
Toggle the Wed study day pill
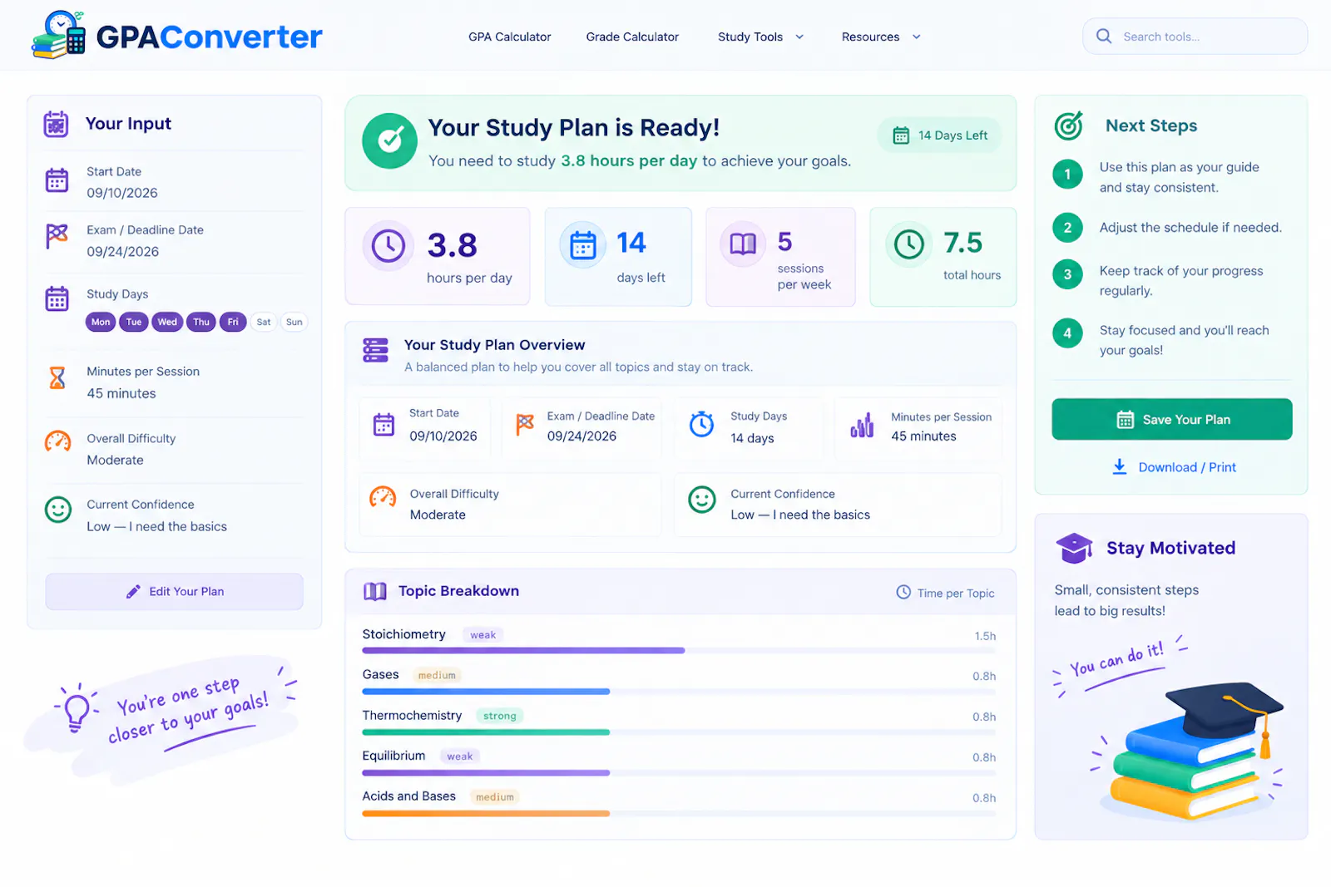click(167, 322)
